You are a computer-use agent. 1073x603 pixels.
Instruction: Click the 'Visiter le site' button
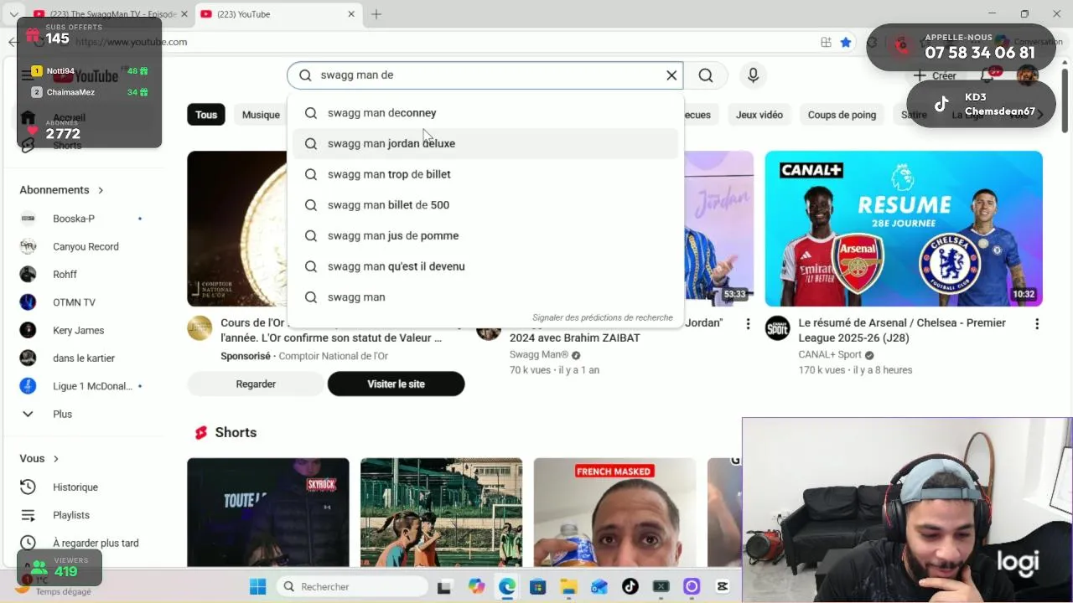coord(396,384)
